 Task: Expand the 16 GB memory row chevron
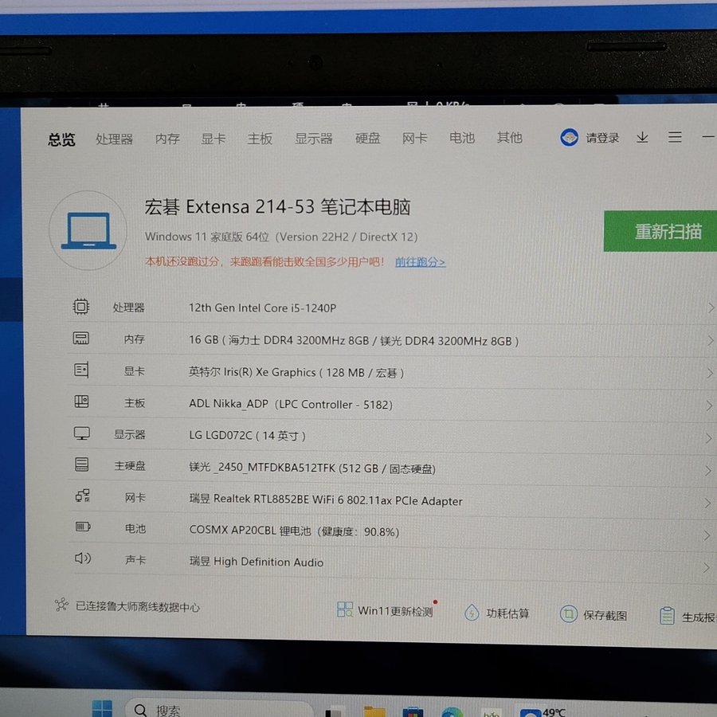click(710, 341)
